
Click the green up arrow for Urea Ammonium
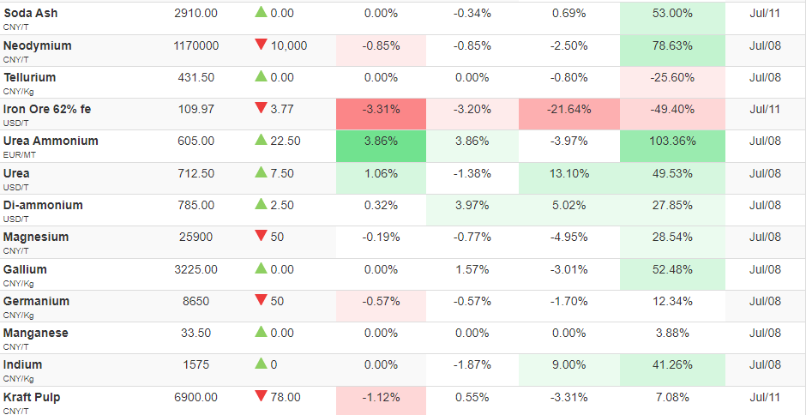[262, 140]
